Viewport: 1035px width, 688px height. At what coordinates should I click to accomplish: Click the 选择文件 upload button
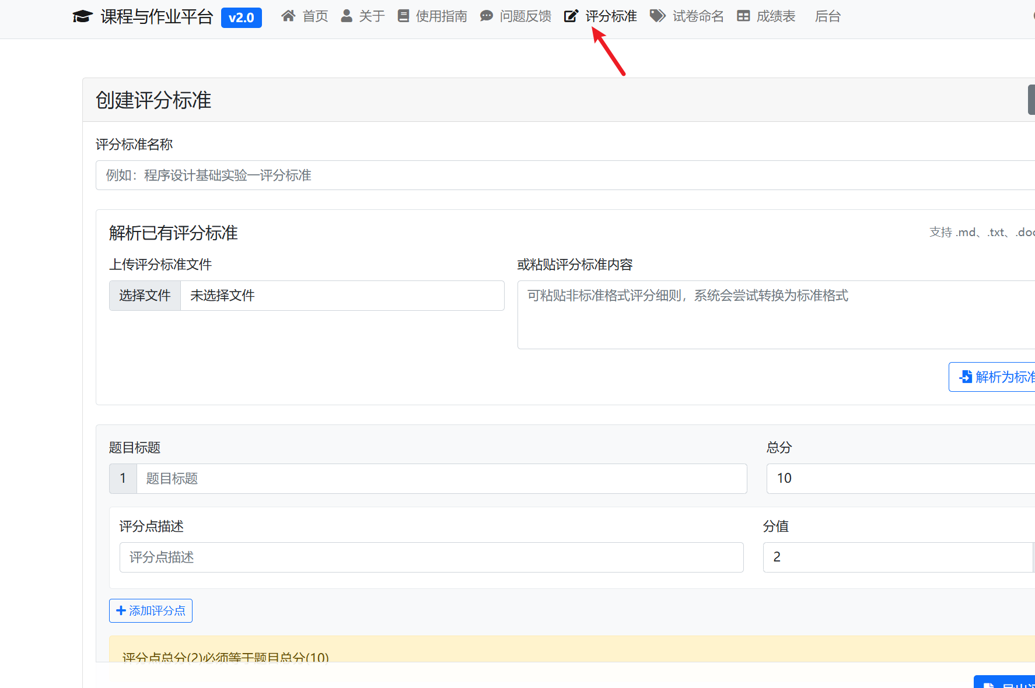pyautogui.click(x=145, y=296)
